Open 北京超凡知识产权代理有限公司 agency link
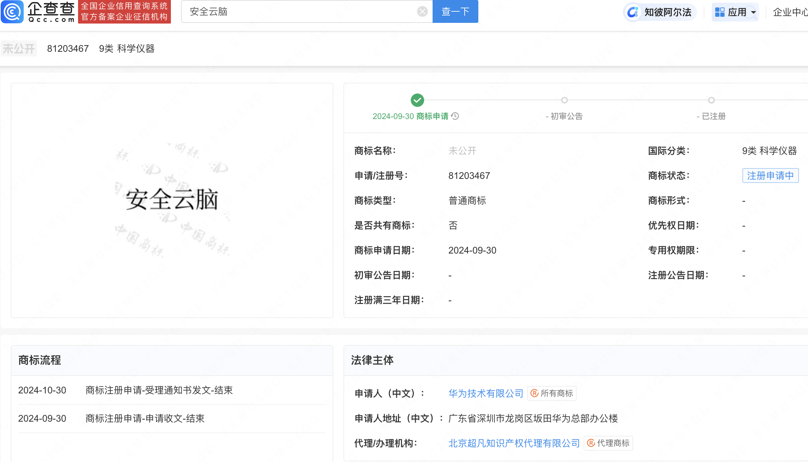 pos(514,443)
